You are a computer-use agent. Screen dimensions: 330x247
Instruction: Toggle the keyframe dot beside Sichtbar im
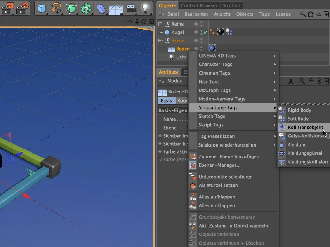pyautogui.click(x=160, y=136)
